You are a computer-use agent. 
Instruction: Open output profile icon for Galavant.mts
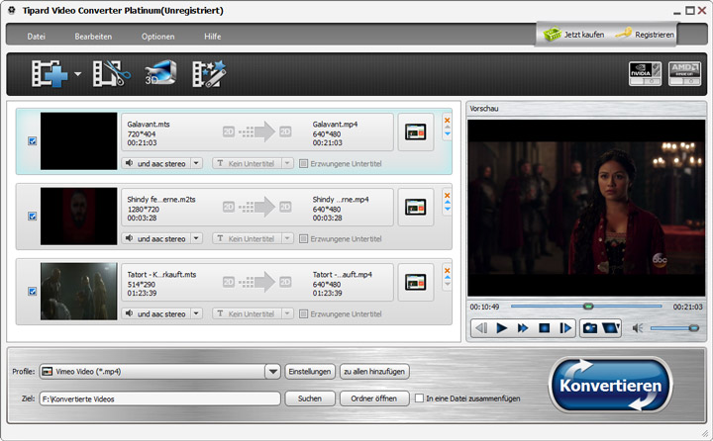click(415, 132)
